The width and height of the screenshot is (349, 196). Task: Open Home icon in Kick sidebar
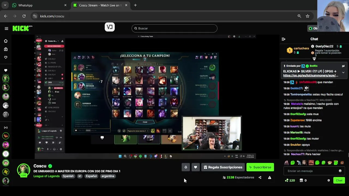[6, 41]
